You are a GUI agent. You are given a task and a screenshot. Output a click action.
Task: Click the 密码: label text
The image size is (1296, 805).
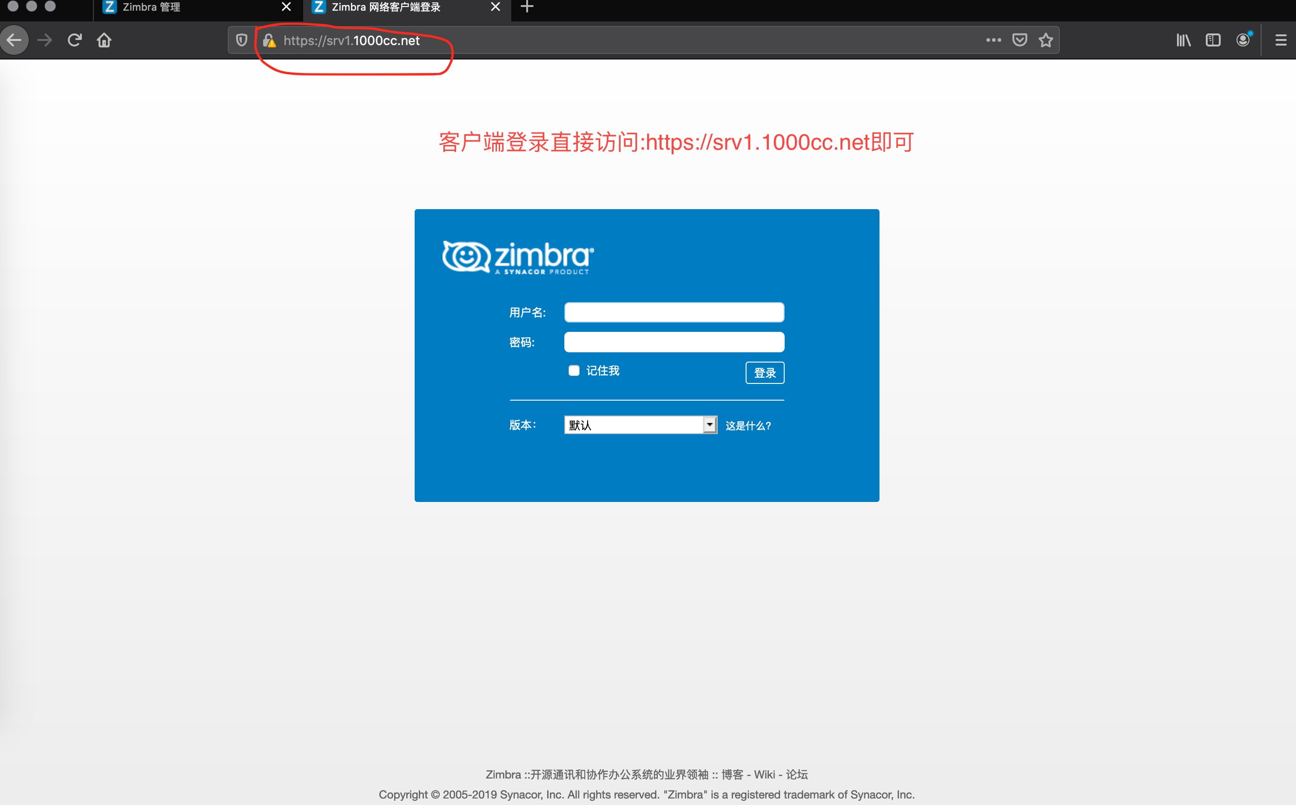click(x=522, y=343)
